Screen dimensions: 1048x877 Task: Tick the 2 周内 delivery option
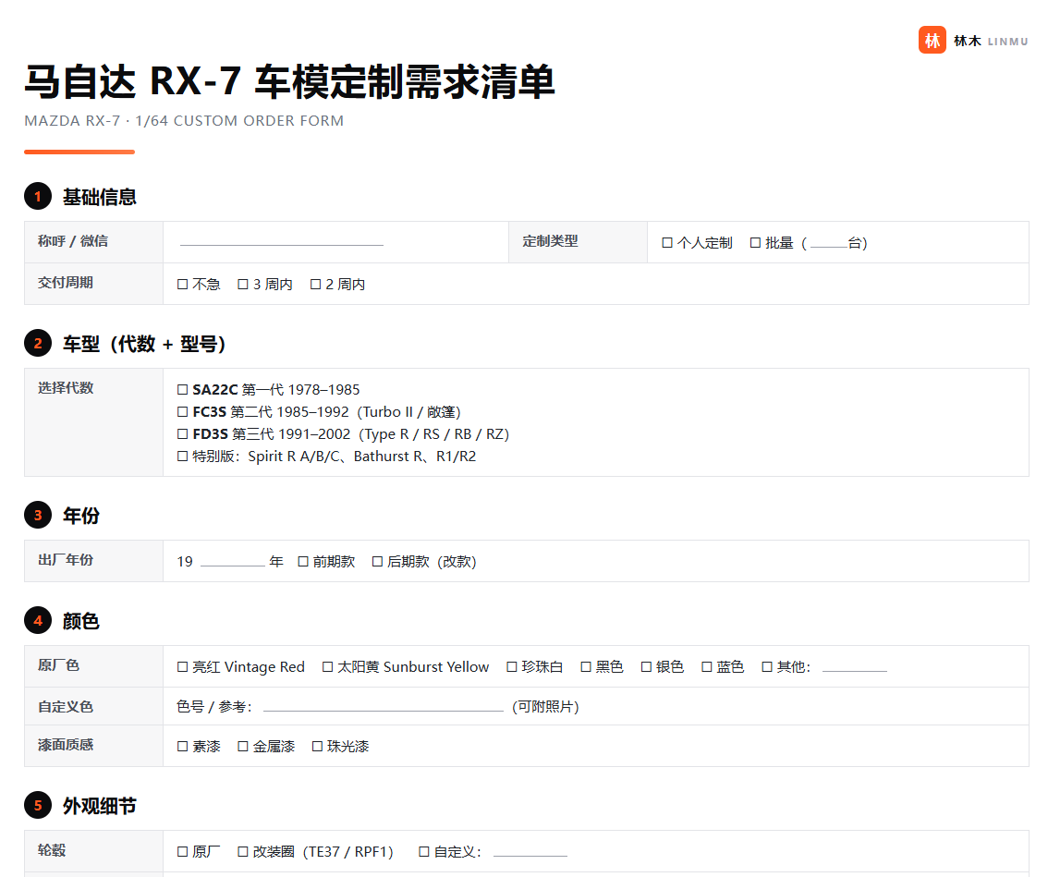tap(315, 284)
